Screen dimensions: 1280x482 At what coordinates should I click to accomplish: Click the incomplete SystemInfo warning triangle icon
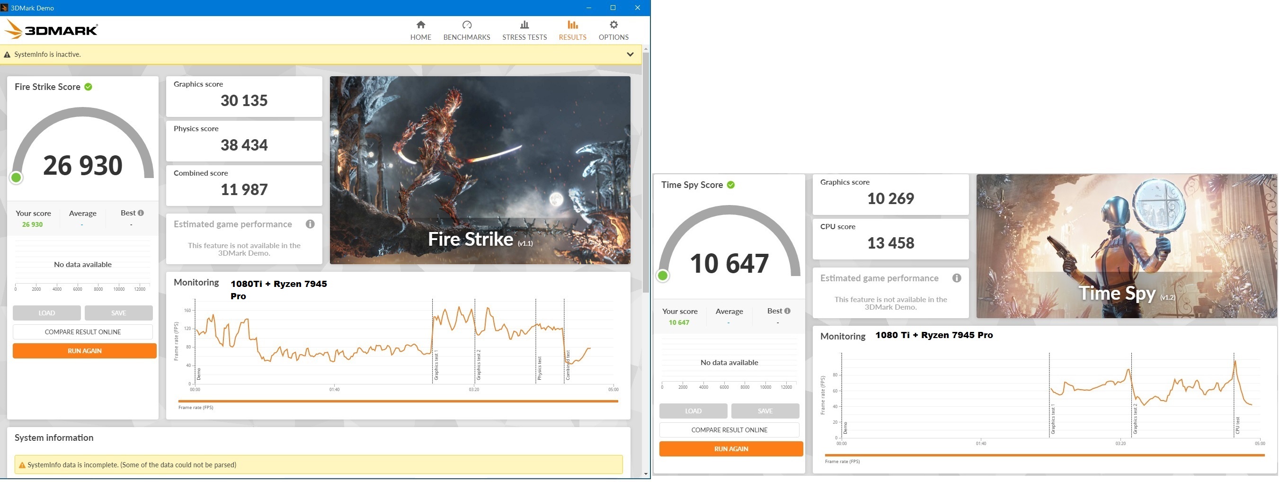point(22,465)
